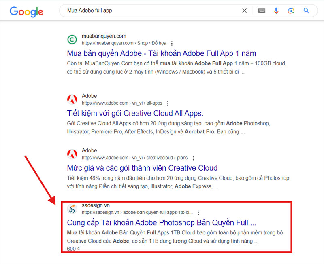Open 'Tiết kiệm với gói Creative Cloud All Apps.'

[x=135, y=114]
